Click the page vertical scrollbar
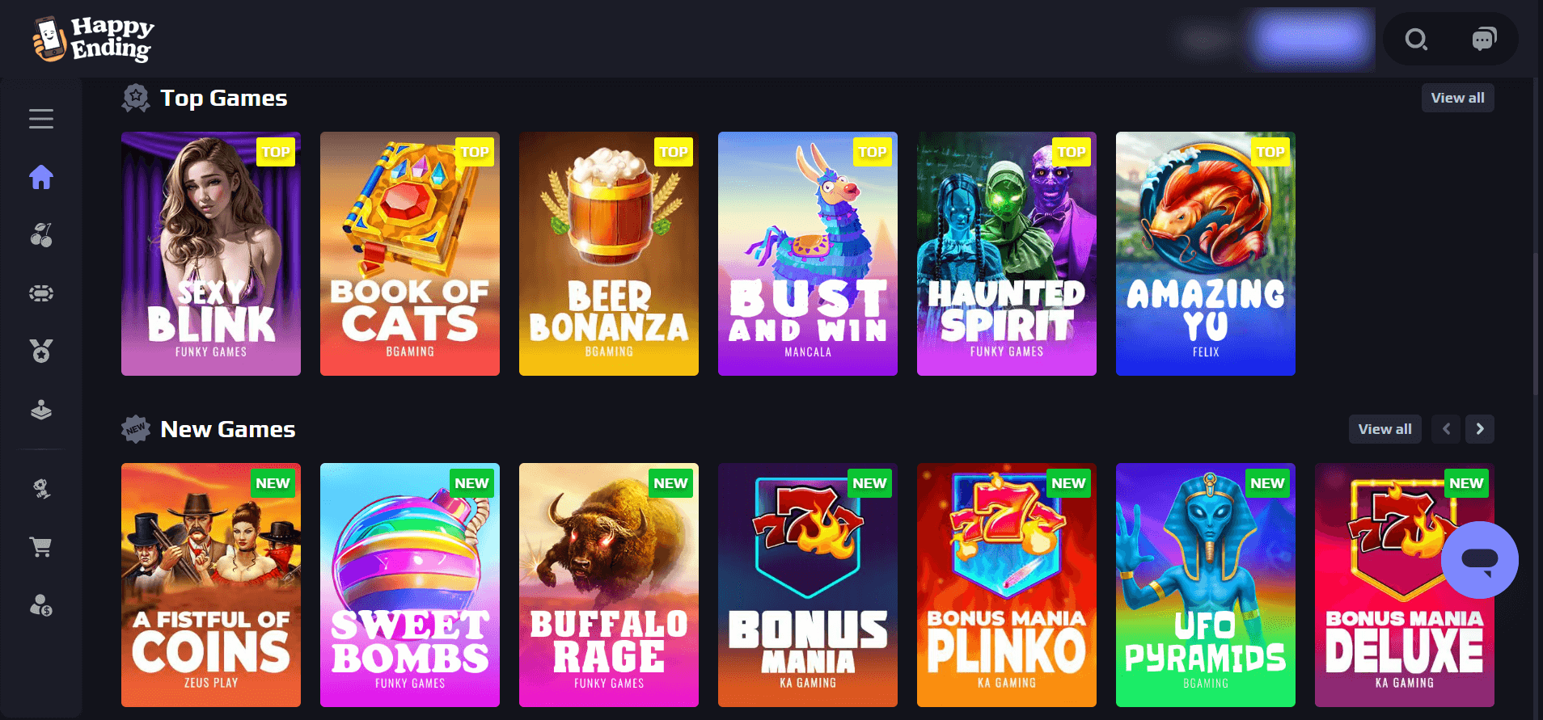Screen dimensions: 1543x720 (1536, 323)
